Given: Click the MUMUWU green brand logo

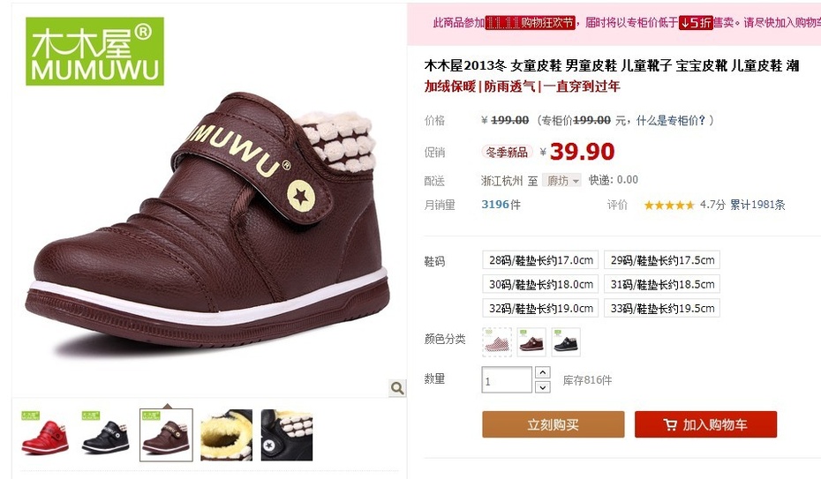Looking at the screenshot, I should [94, 51].
